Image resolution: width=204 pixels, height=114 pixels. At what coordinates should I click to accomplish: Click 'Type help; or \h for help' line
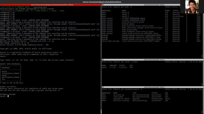(x=37, y=60)
